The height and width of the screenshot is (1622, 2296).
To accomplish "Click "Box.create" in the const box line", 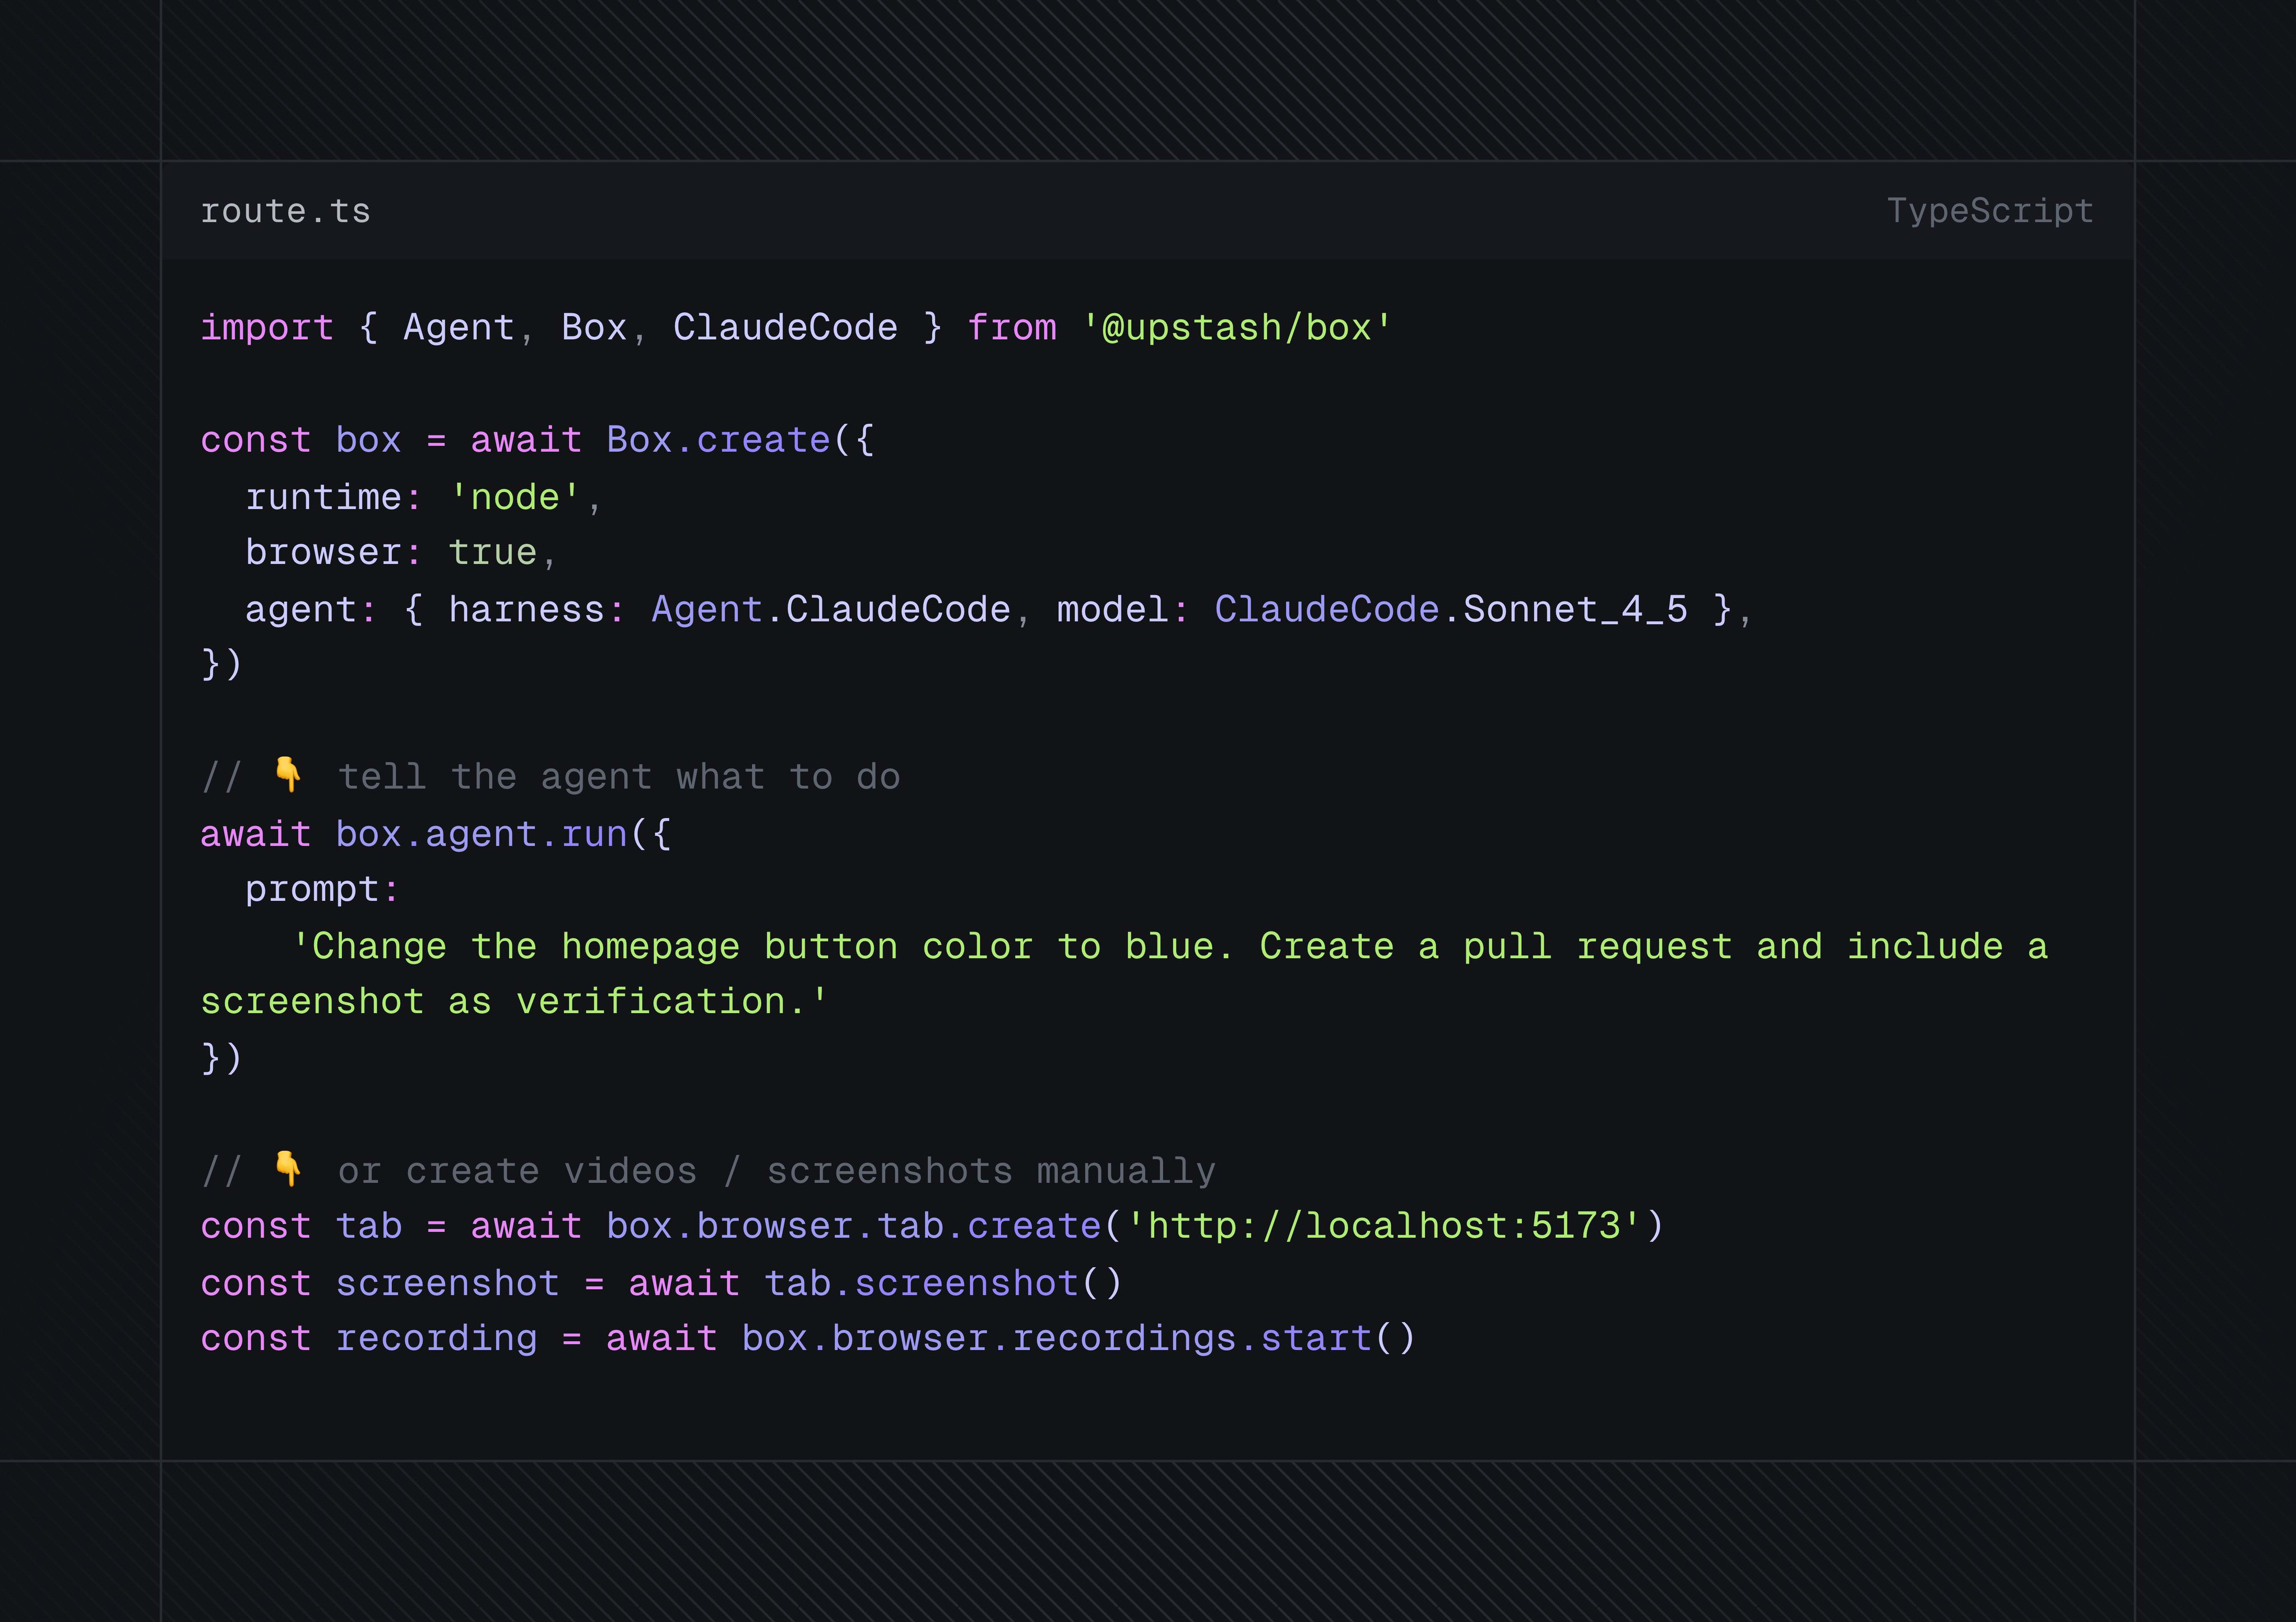I will pyautogui.click(x=718, y=440).
